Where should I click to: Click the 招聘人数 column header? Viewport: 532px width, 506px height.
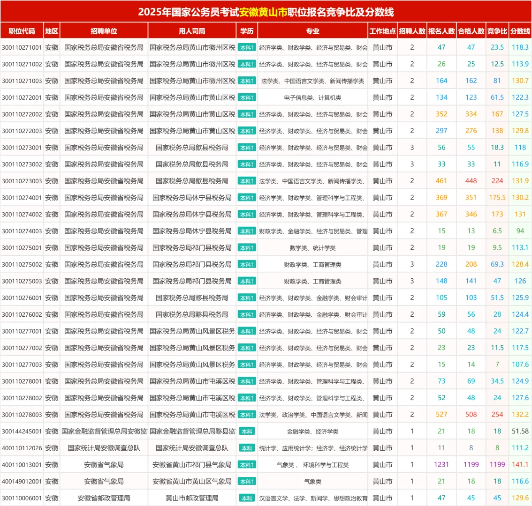pyautogui.click(x=412, y=31)
